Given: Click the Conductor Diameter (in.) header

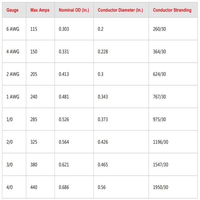Looking at the screenshot, I should click(x=120, y=10).
